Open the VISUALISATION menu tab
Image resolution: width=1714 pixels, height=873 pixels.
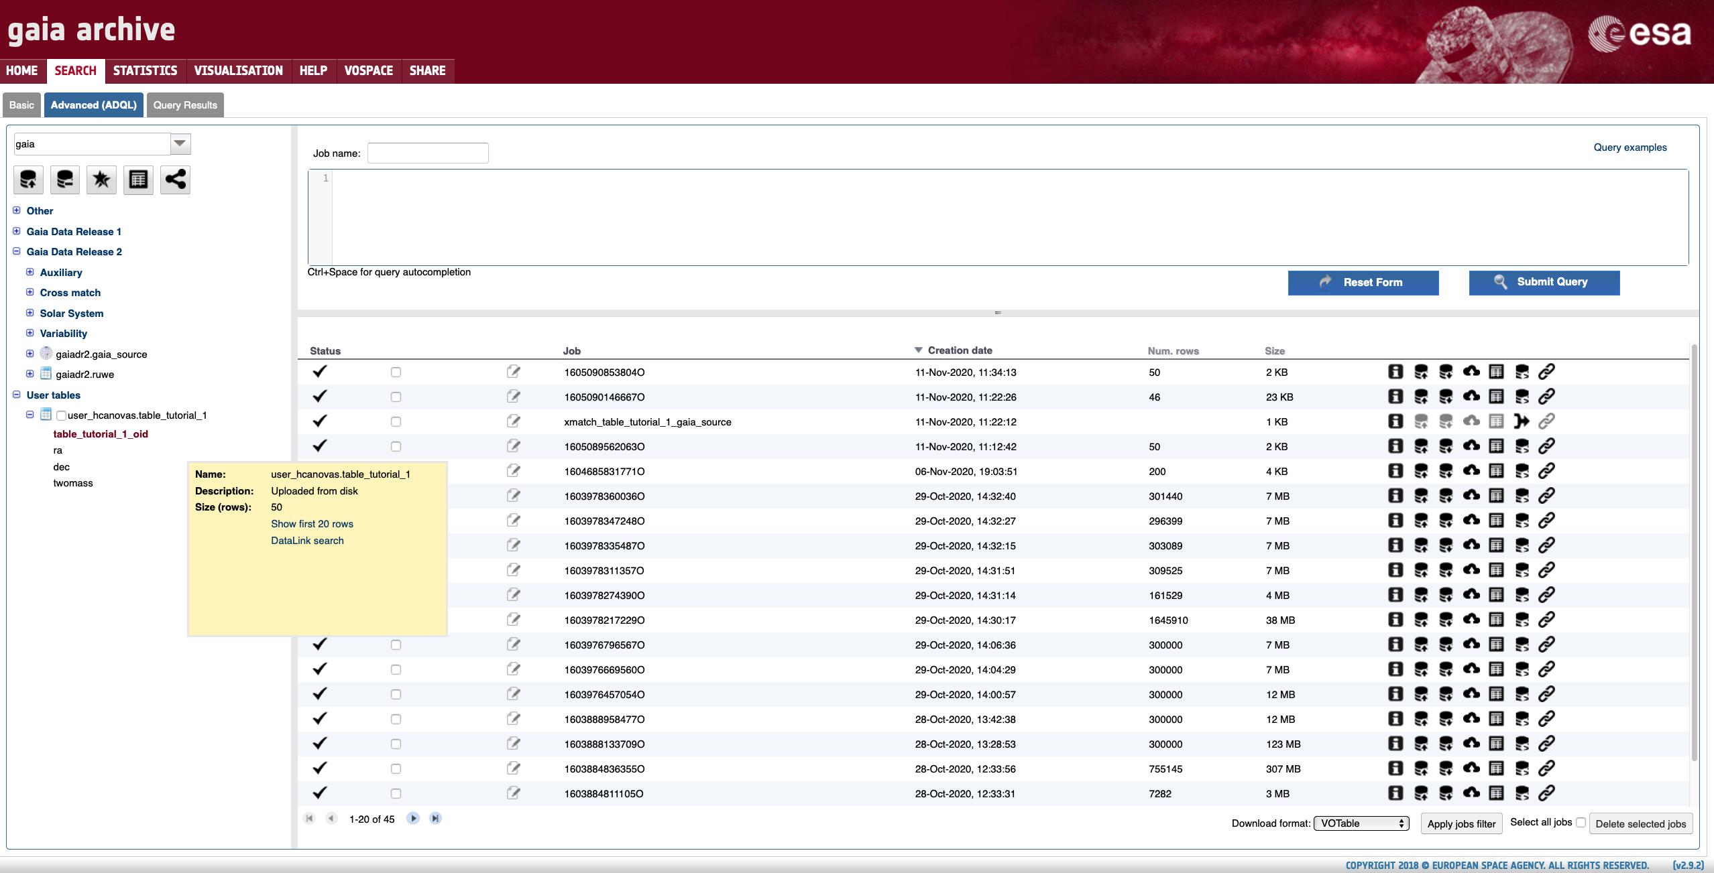[x=239, y=71]
